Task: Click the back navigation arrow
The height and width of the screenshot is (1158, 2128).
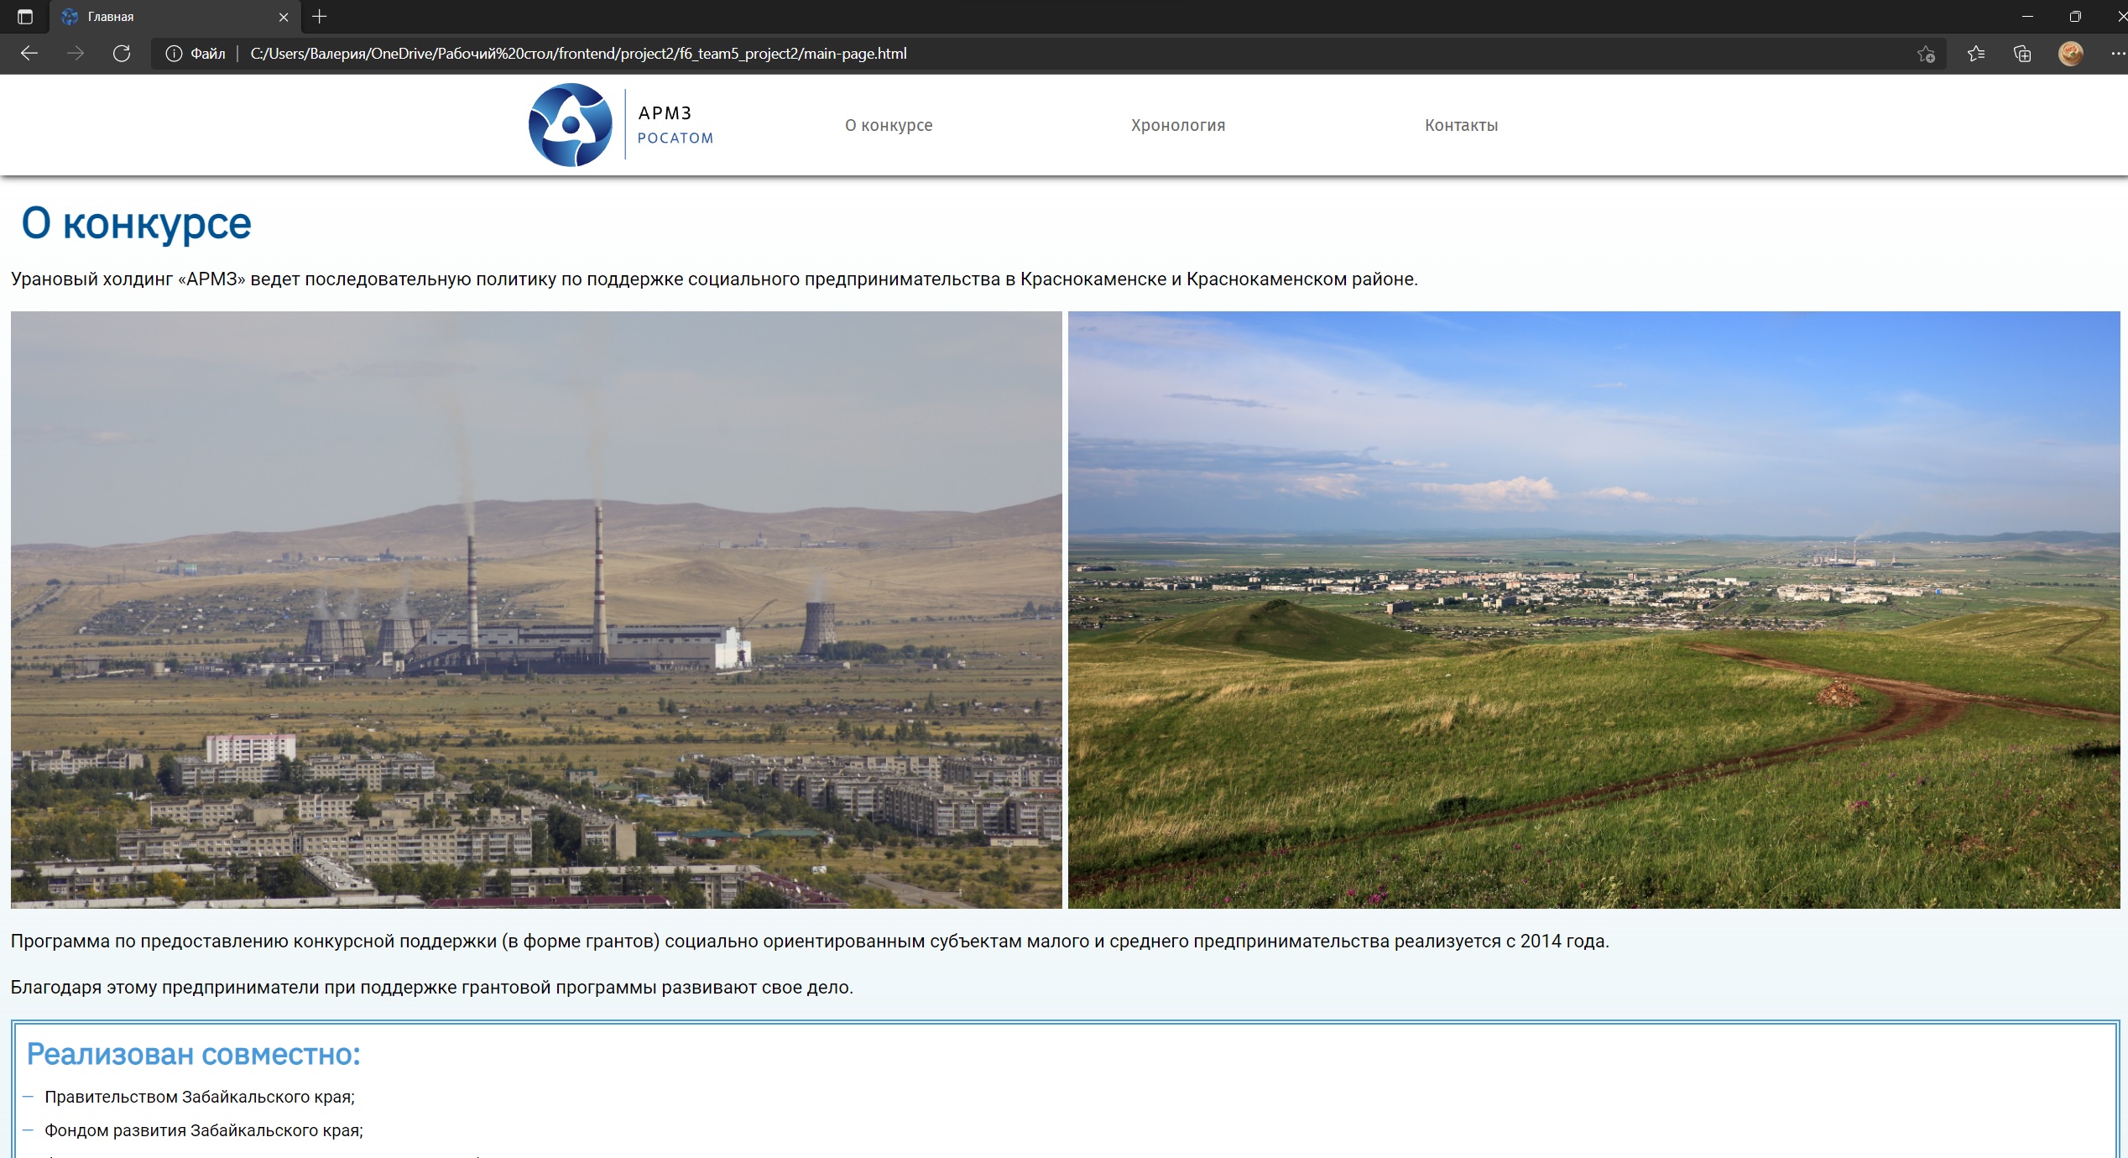Action: click(x=29, y=53)
